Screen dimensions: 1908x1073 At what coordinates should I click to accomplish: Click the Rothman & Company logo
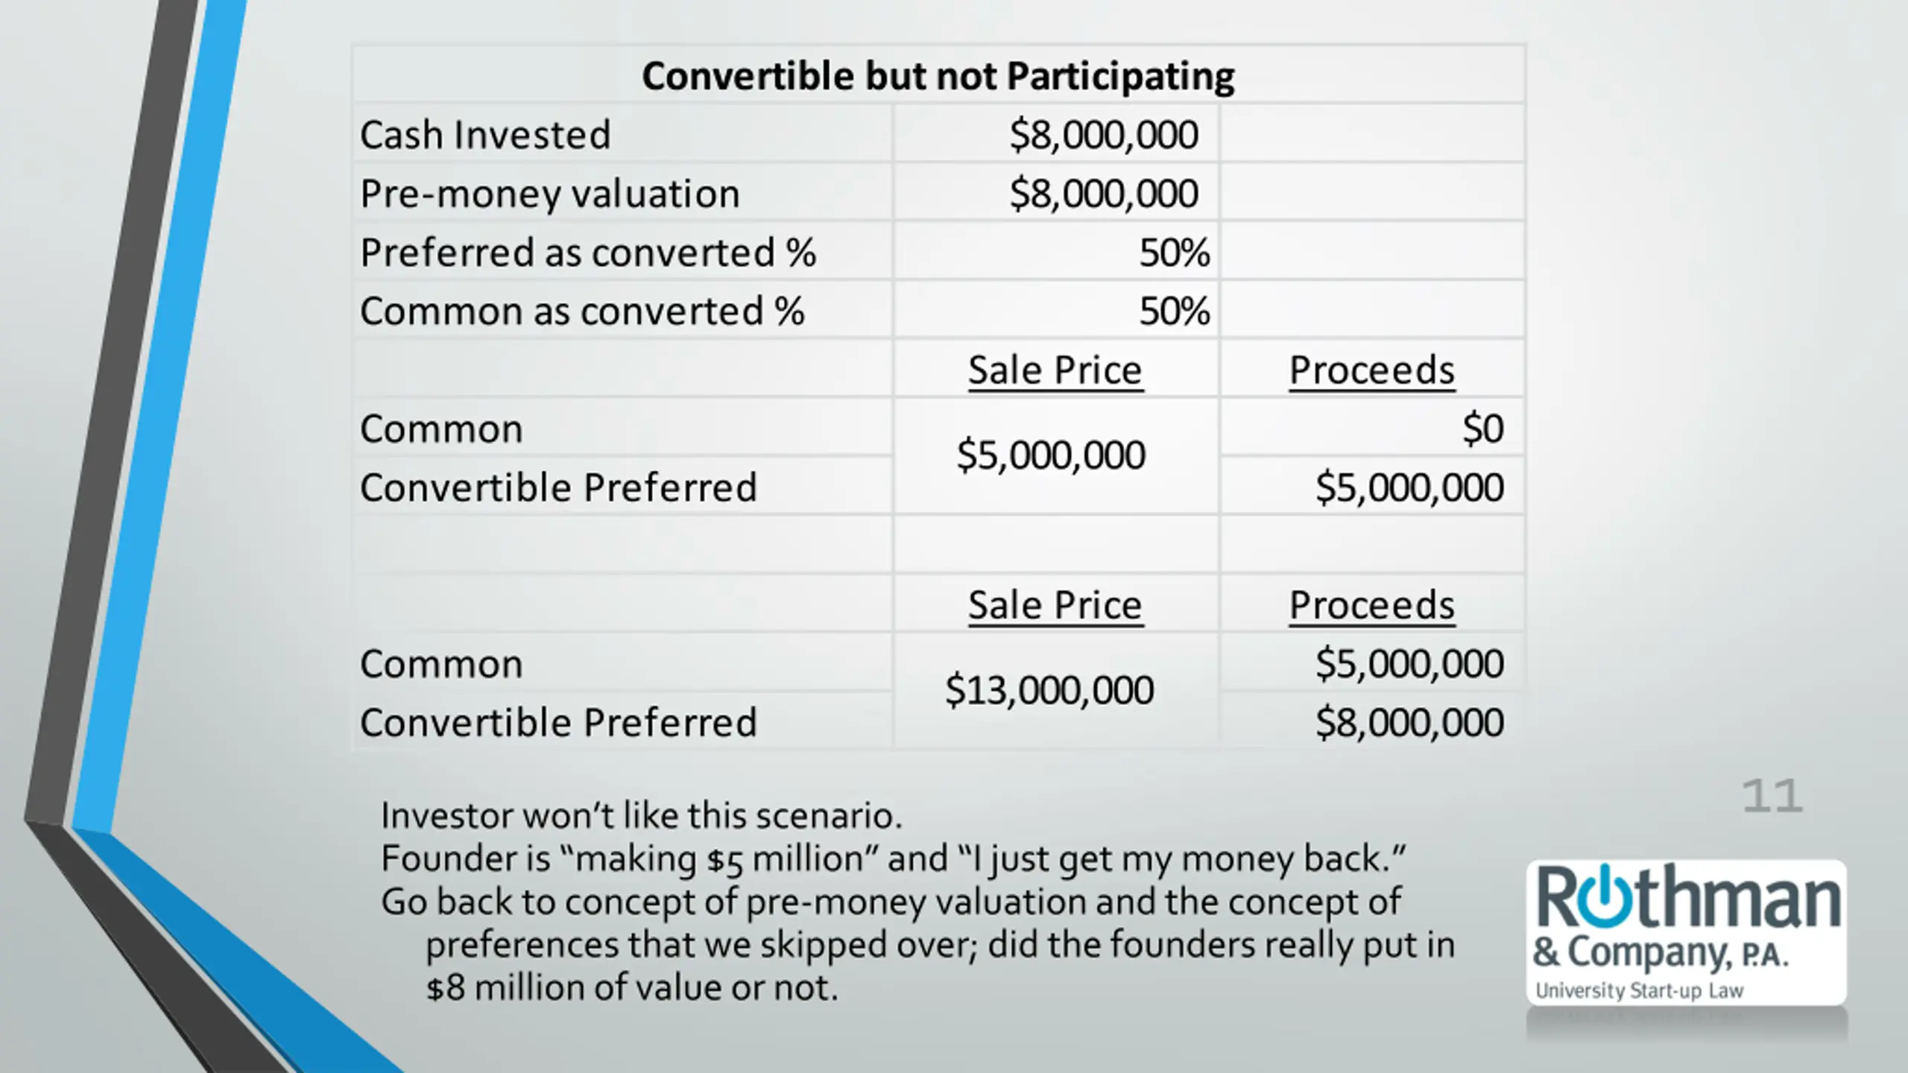tap(1687, 933)
